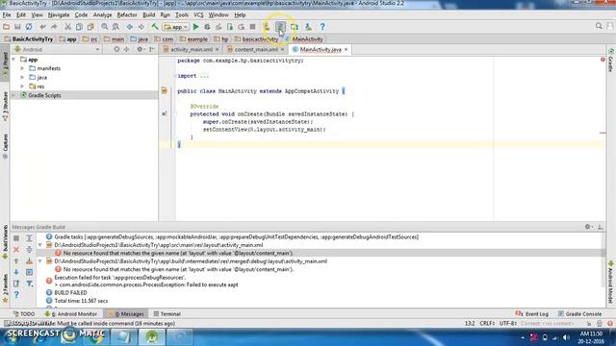
Task: Click BasicActivityTry in the breadcrumb bar
Action: click(x=29, y=39)
